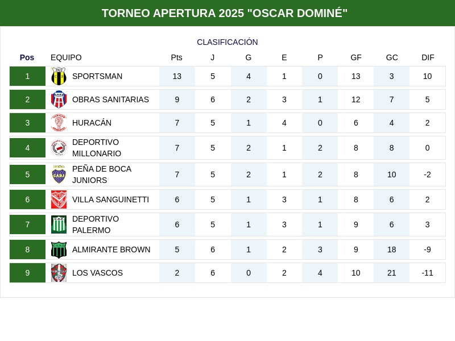Open the LOS VASCOS team name
The image size is (455, 341).
[x=97, y=273]
